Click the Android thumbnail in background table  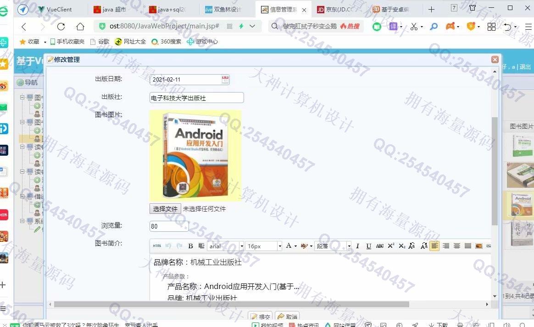[520, 205]
